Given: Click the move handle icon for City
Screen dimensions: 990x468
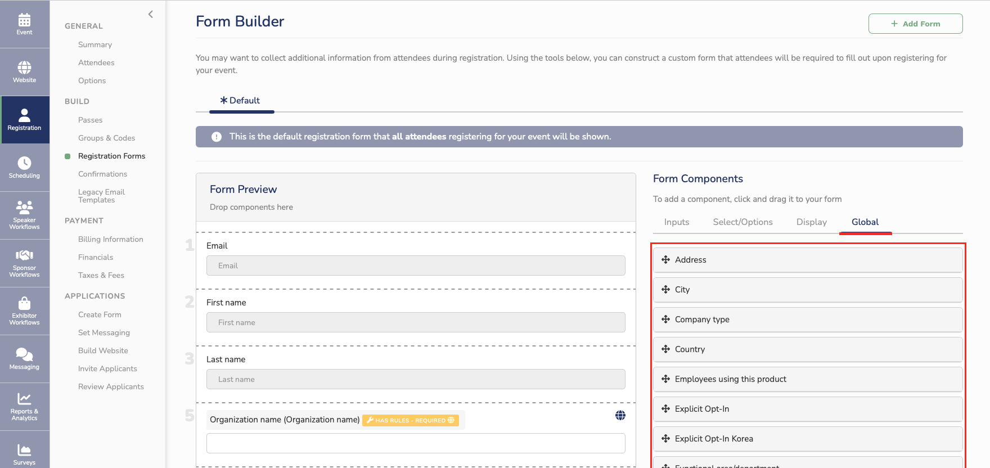Looking at the screenshot, I should pyautogui.click(x=665, y=289).
